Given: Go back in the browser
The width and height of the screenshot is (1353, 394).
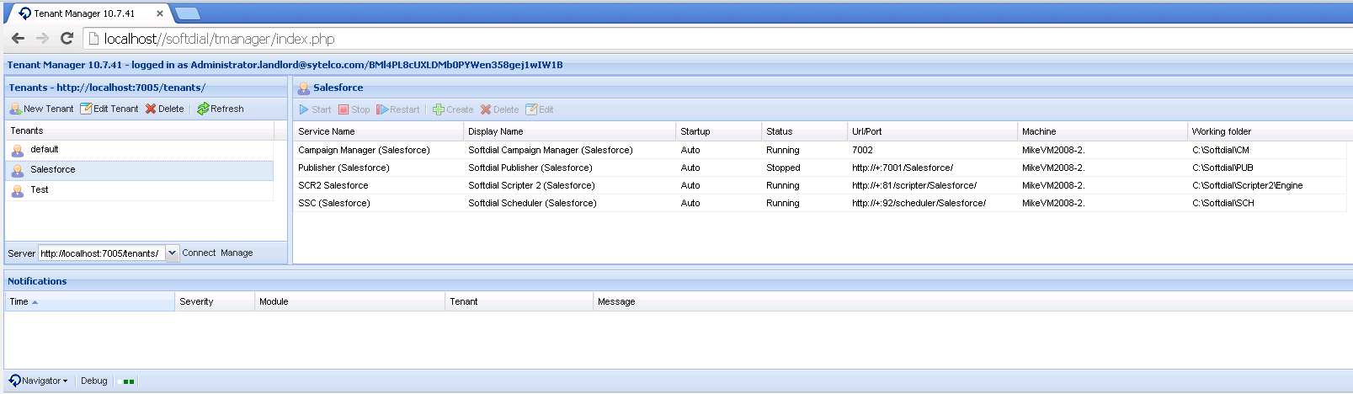Looking at the screenshot, I should (x=18, y=39).
